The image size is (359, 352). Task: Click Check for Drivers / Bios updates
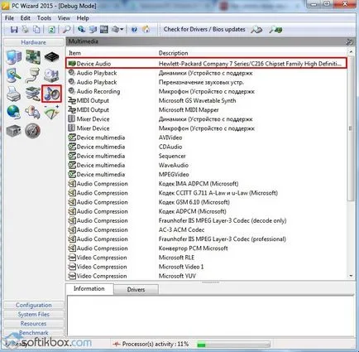(204, 29)
